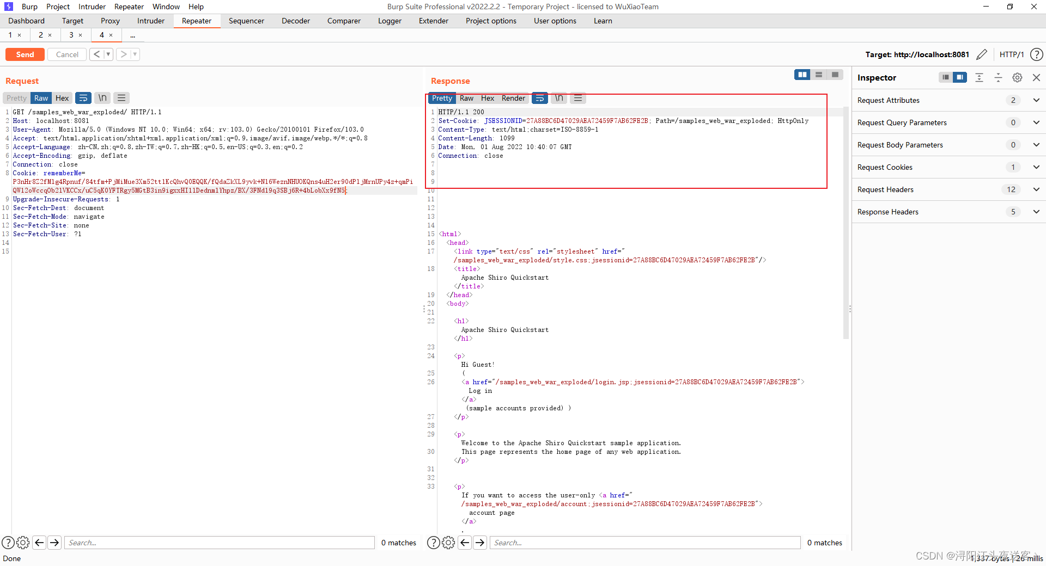Jump to next Request search match

[54, 543]
